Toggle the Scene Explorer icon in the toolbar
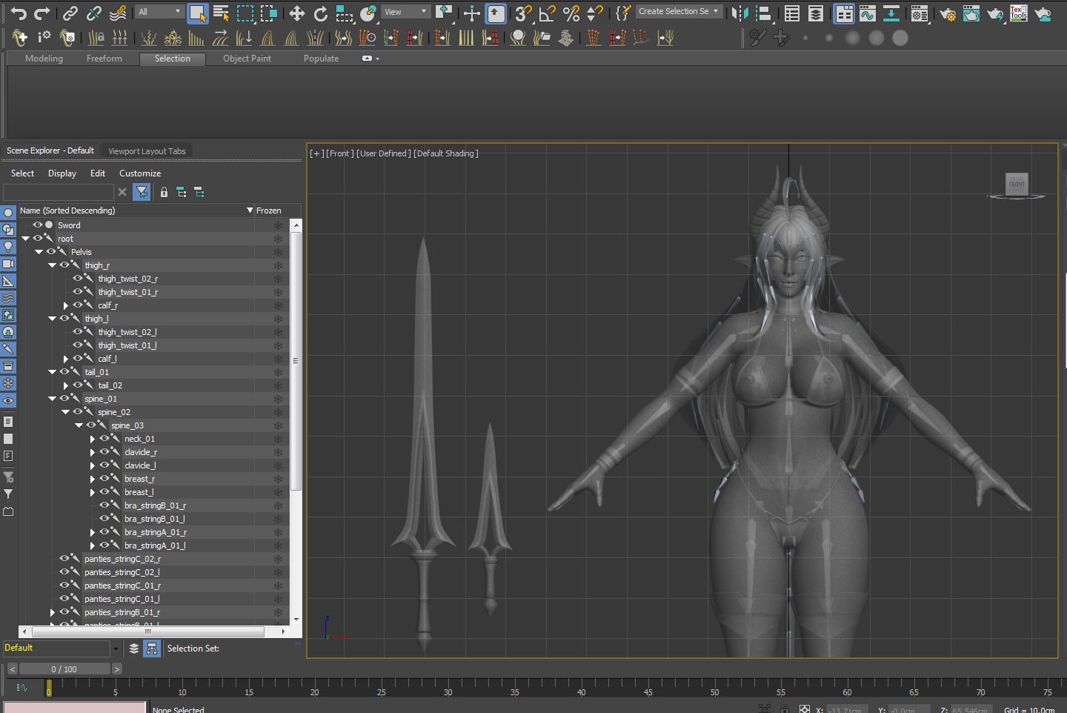 (792, 13)
